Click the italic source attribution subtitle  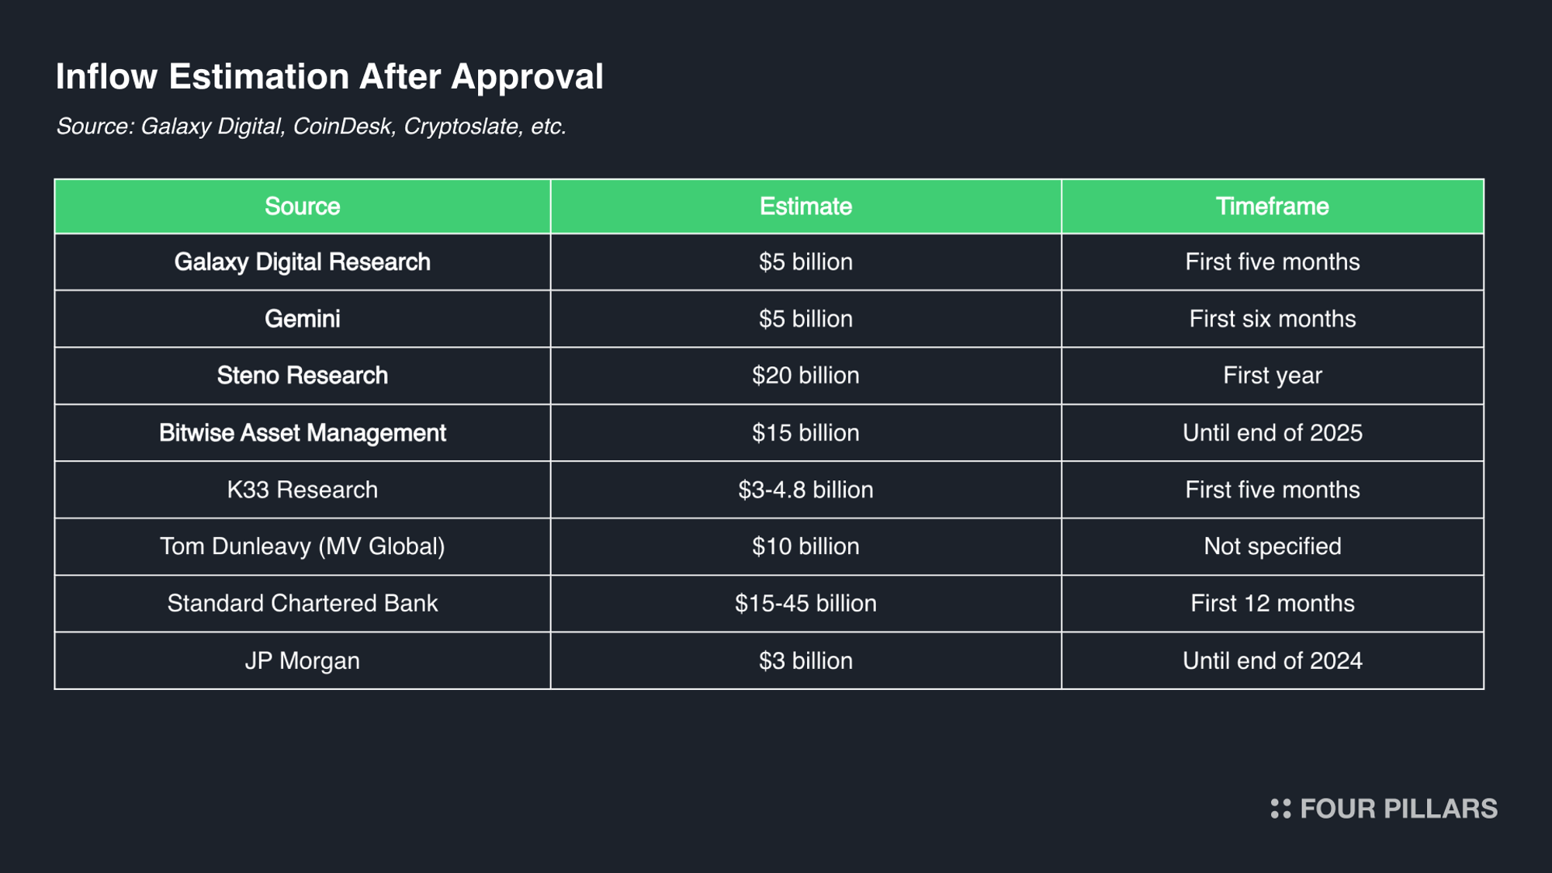(x=311, y=126)
